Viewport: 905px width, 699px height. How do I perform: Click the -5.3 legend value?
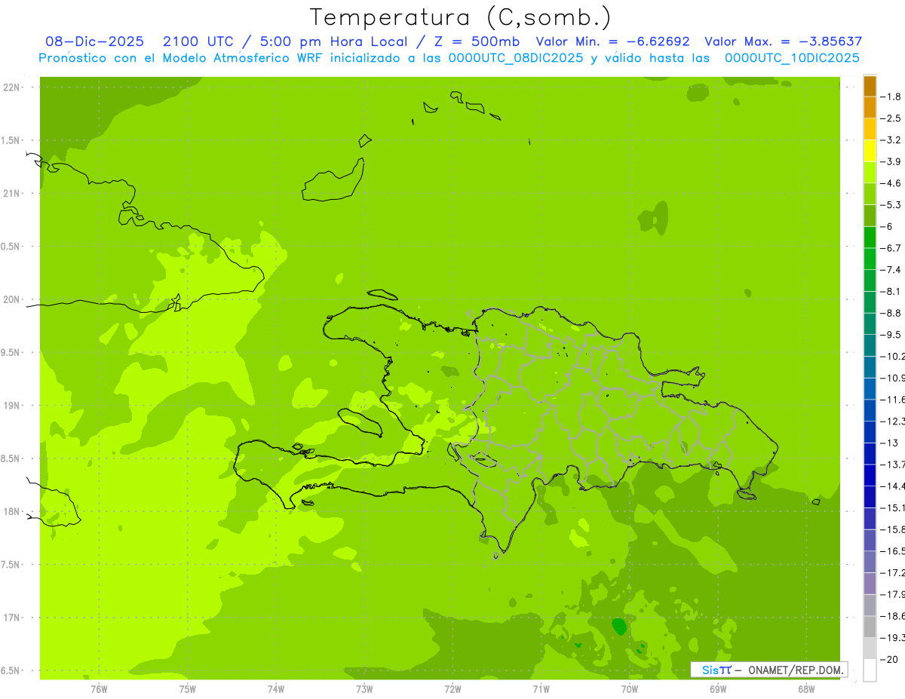pyautogui.click(x=890, y=205)
